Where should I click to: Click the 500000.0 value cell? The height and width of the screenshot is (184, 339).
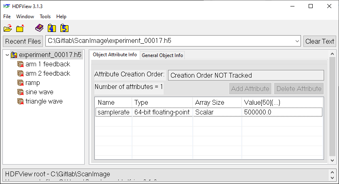click(x=282, y=112)
